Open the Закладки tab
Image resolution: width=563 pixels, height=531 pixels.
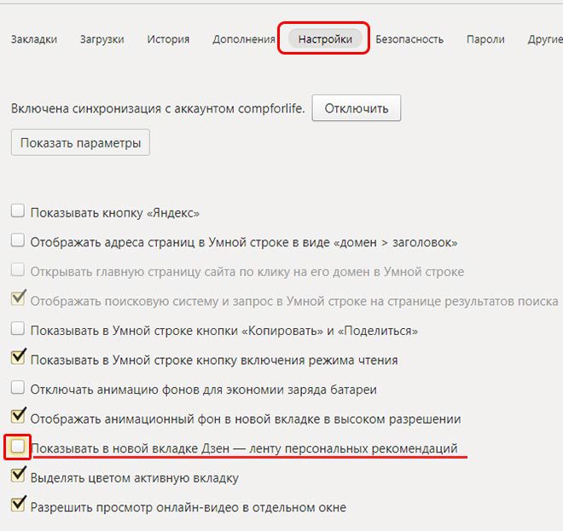(x=34, y=39)
